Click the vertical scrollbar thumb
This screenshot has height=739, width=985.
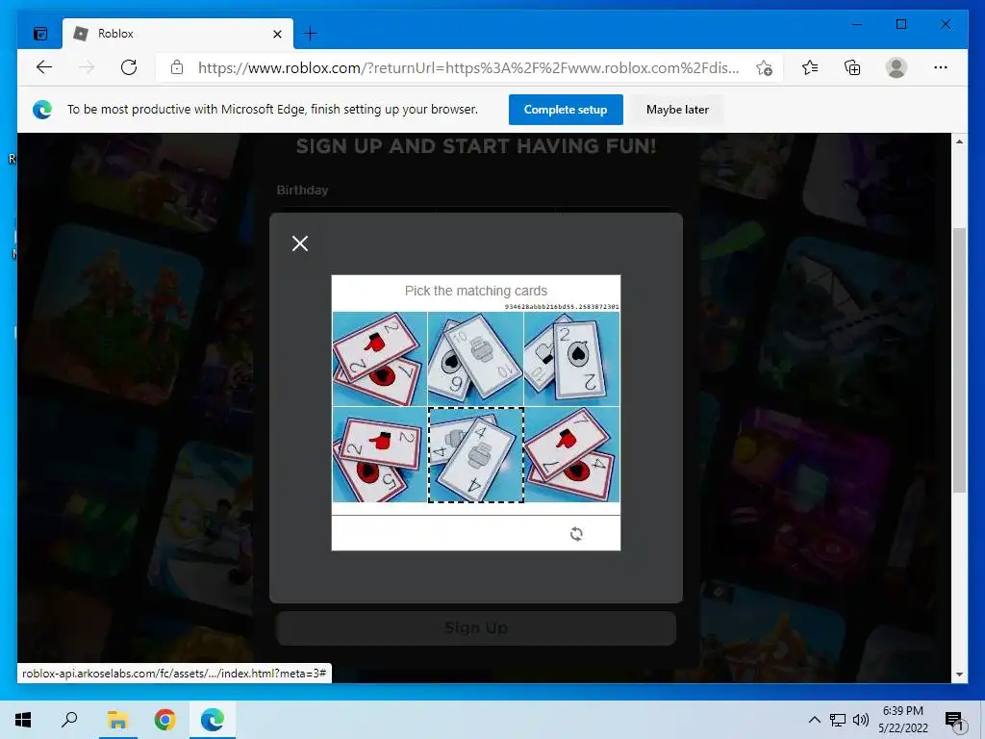(959, 360)
